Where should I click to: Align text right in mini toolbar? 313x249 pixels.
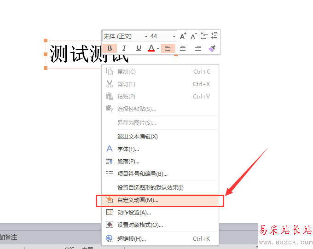pyautogui.click(x=198, y=48)
